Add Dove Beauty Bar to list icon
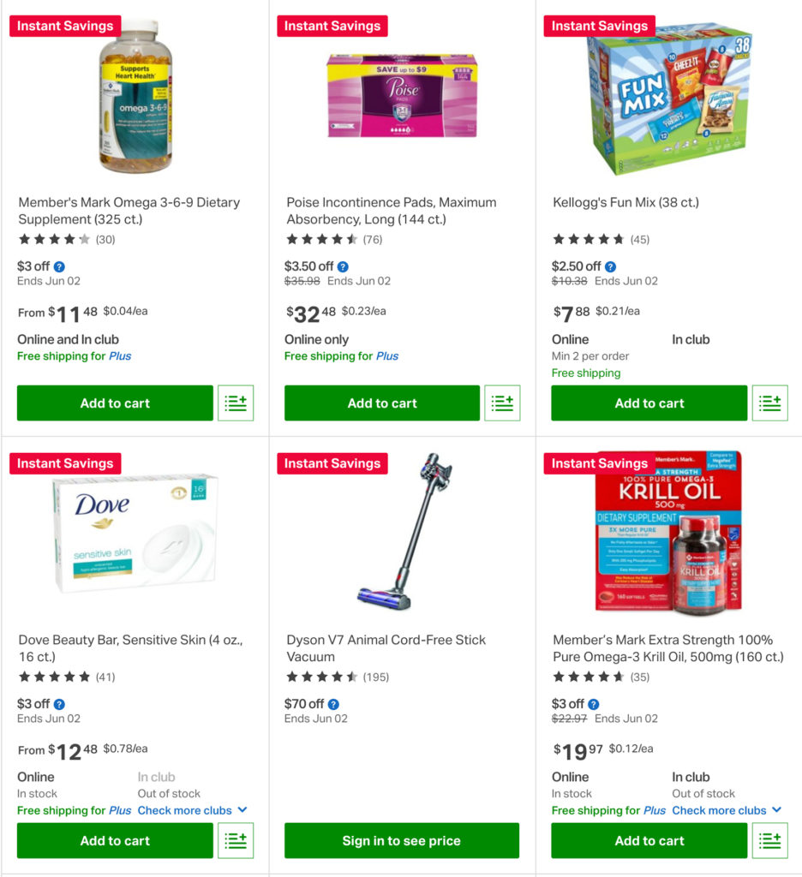 [x=236, y=841]
